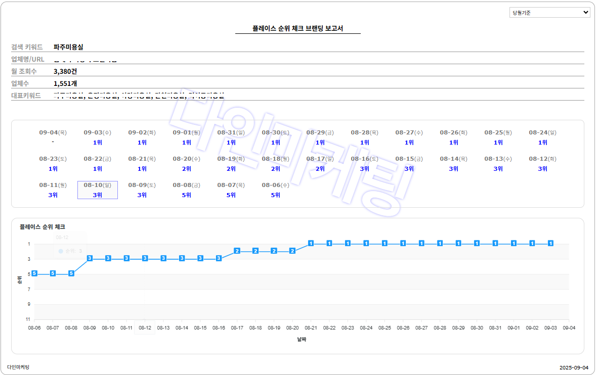Select the 08-16(토) 3위 grid cell
This screenshot has height=375, width=597.
click(x=365, y=164)
